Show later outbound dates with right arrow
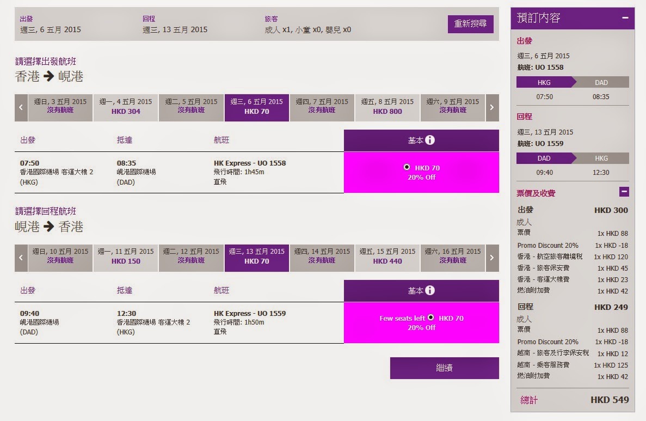Viewport: 646px width, 421px height. click(492, 107)
